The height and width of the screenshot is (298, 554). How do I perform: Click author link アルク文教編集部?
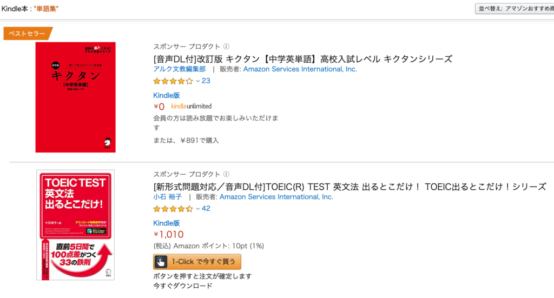(180, 69)
